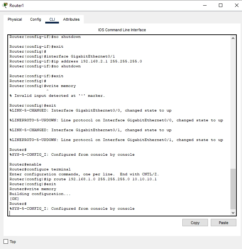
Task: Enable the Top checkbox
Action: coord(6,242)
